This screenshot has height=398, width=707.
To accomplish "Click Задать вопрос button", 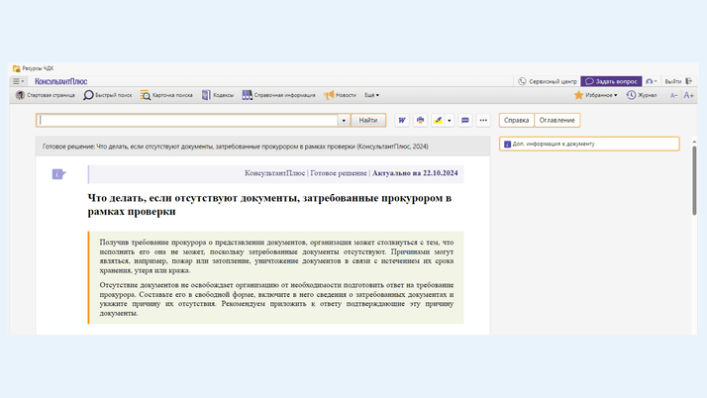I will point(611,81).
